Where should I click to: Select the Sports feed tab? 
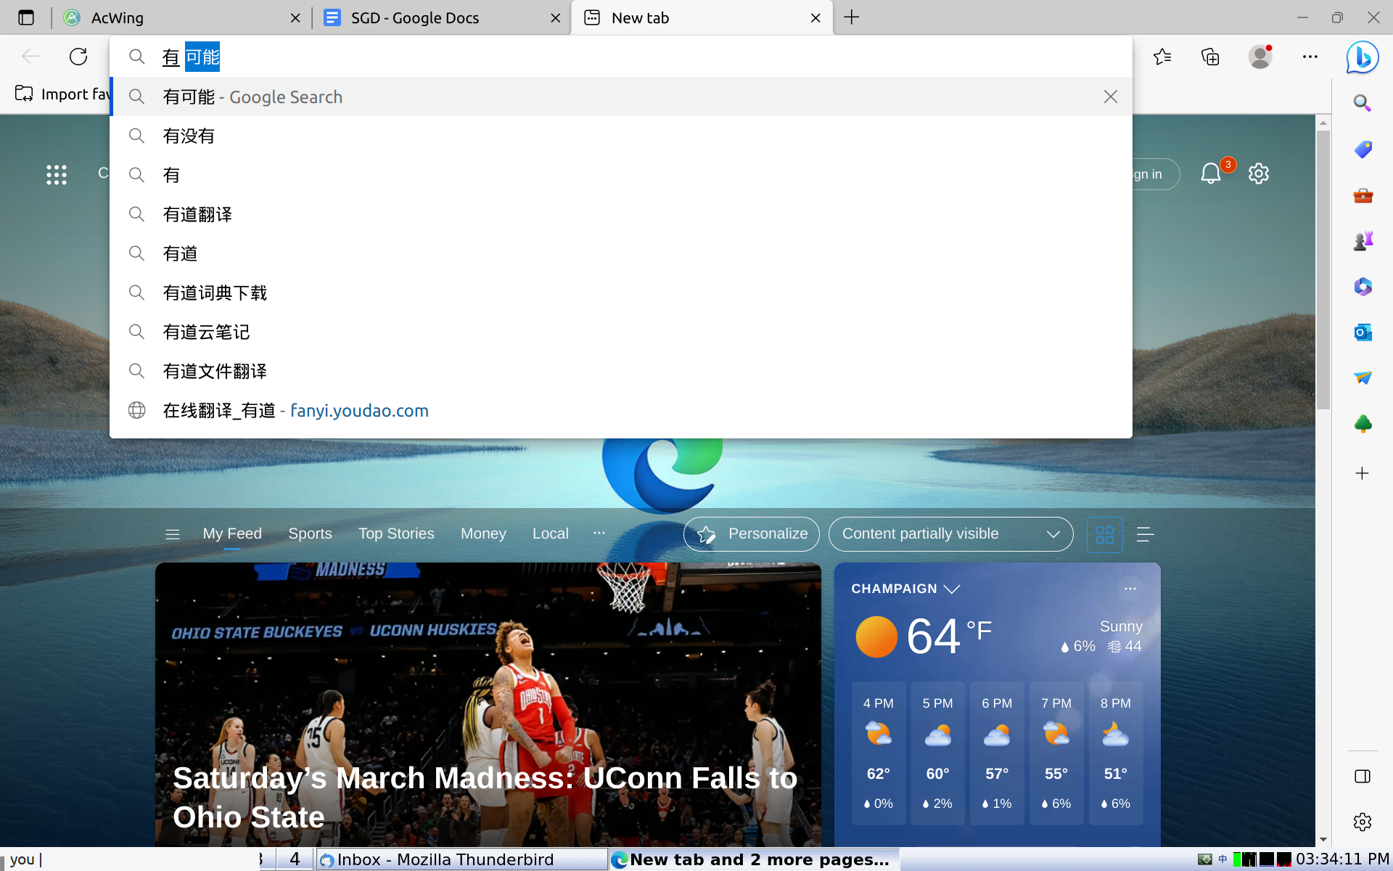[310, 533]
